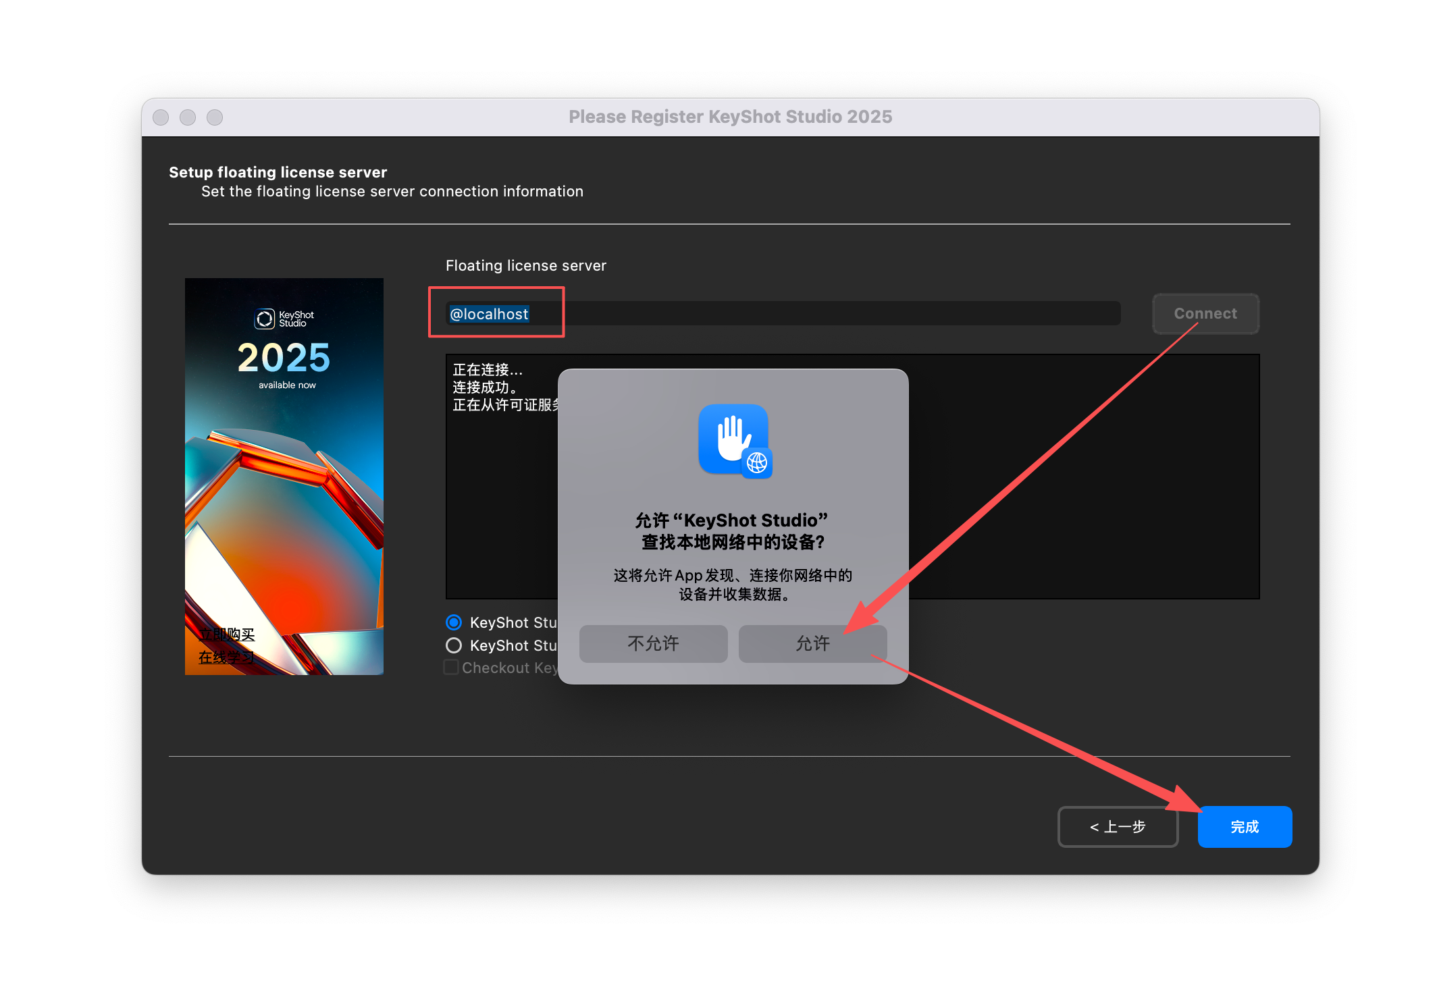This screenshot has width=1437, height=995.
Task: Click the globe network badge icon
Action: pyautogui.click(x=757, y=463)
